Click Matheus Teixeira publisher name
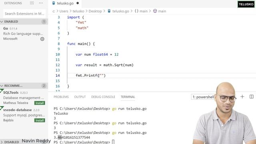Image resolution: width=256 pixels, height=144 pixels. coord(16,103)
